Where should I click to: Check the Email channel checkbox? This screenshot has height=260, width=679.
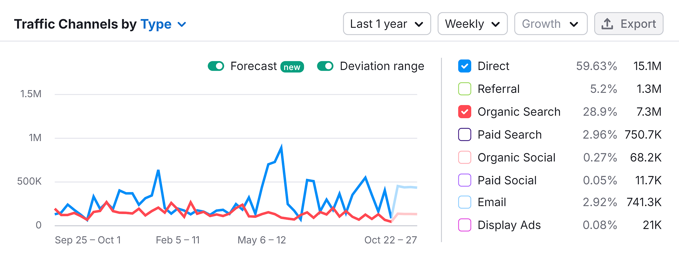tap(465, 202)
